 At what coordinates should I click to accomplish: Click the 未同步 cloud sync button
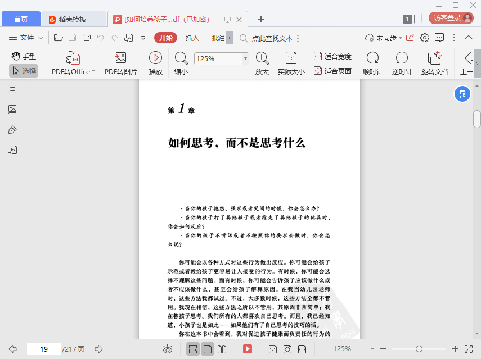[381, 38]
